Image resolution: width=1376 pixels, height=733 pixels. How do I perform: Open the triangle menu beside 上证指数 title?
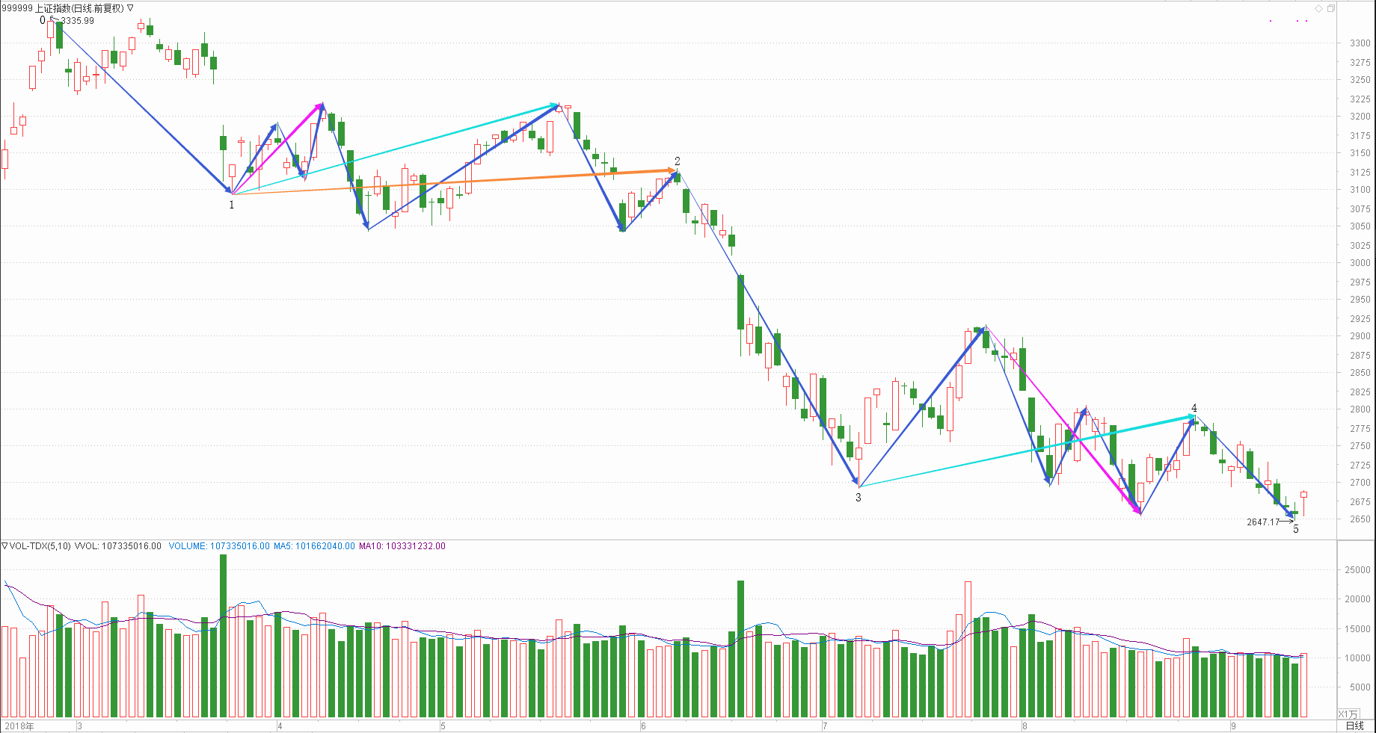131,8
